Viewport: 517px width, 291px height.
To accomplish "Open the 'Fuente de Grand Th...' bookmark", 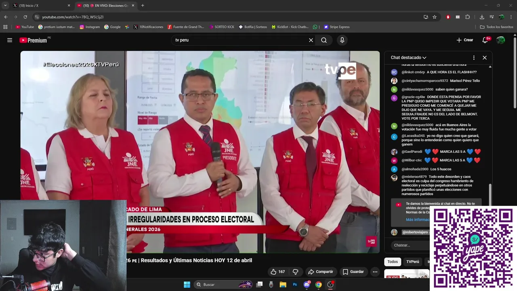I will pos(186,27).
